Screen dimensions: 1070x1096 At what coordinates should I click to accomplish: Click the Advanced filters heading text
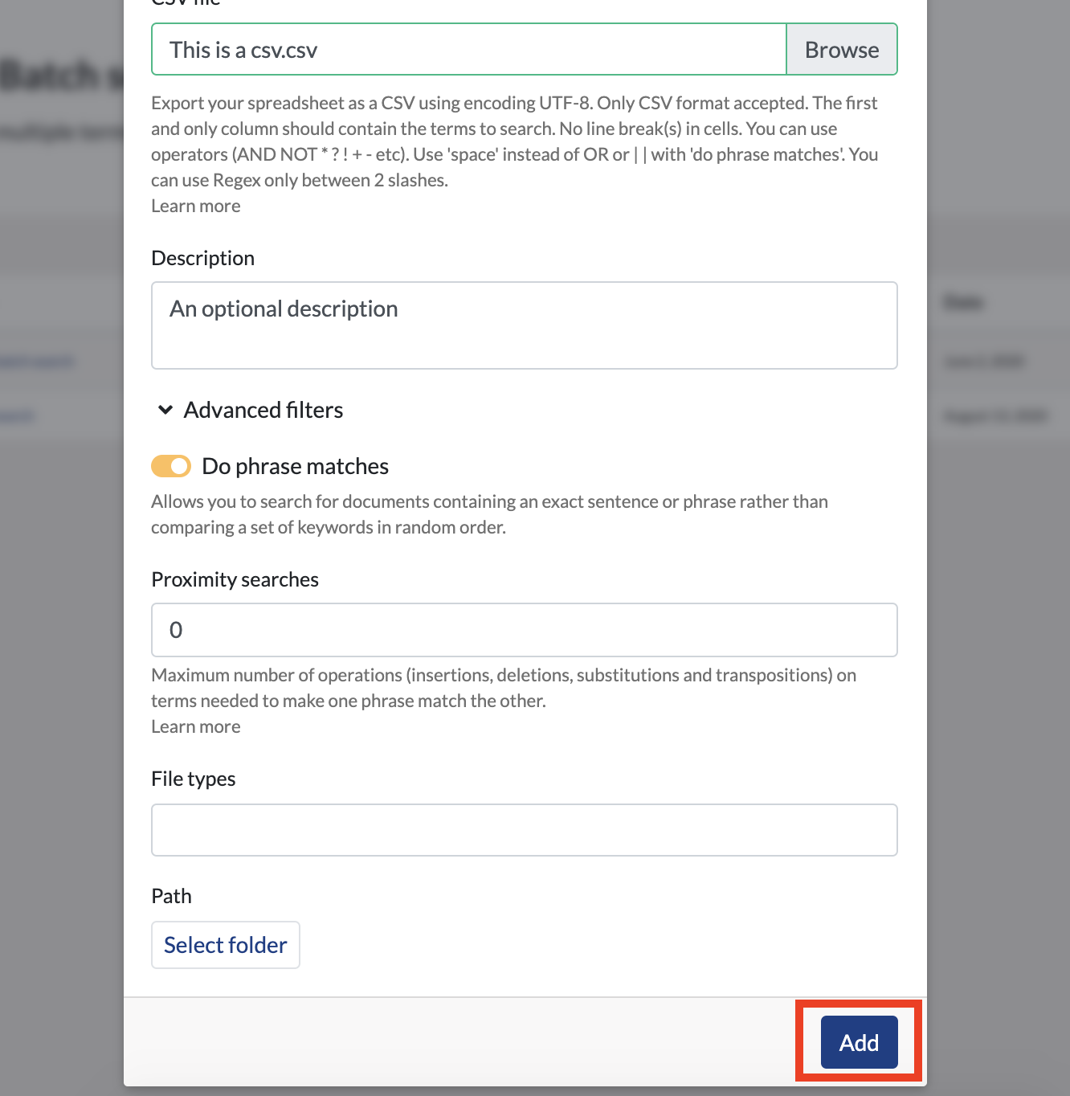point(263,410)
